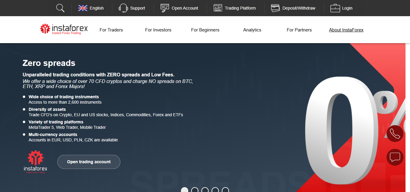Click 'Access to more than 2,600 instruments'
This screenshot has width=410, height=192.
coord(65,102)
